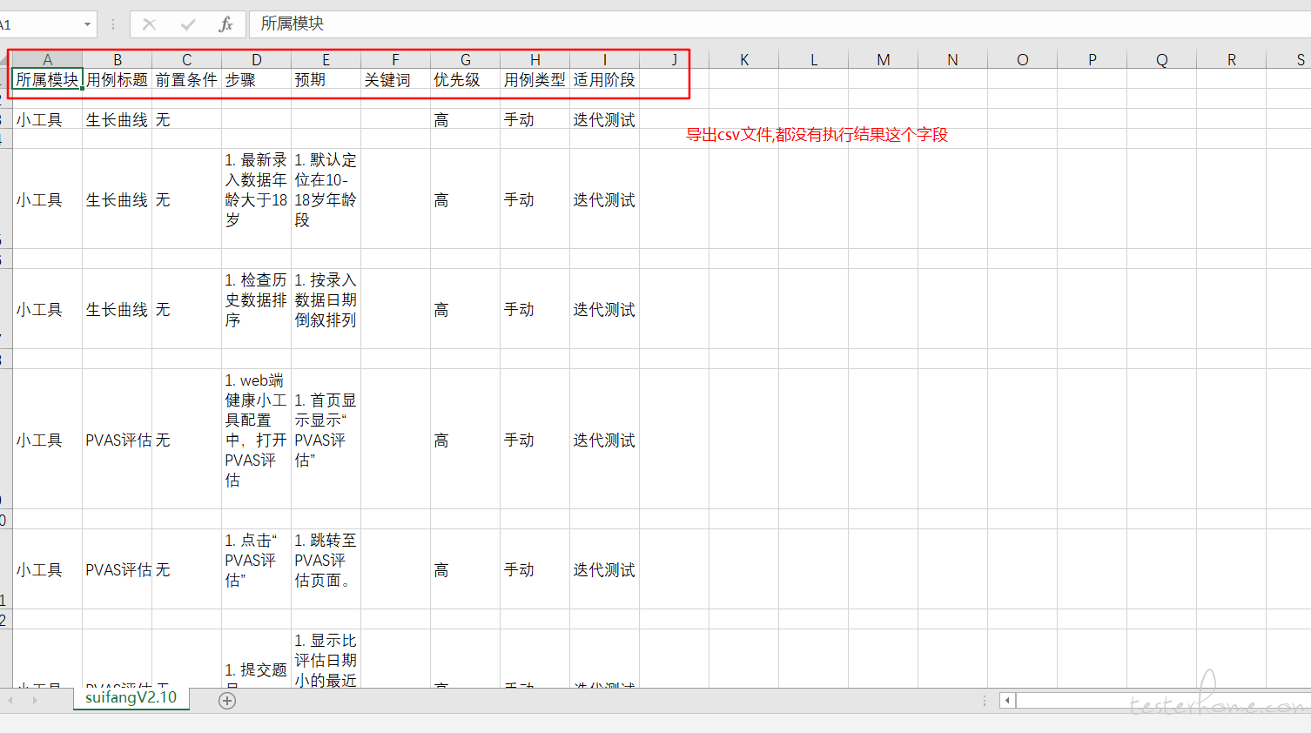1311x733 pixels.
Task: Open the Name Box dropdown arrow
Action: coord(87,24)
